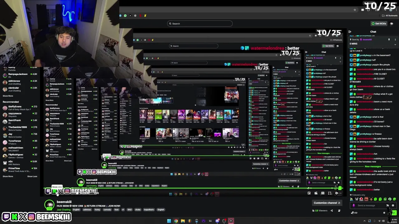The width and height of the screenshot is (399, 224).
Task: Pause the live stream playback
Action: click(50, 193)
